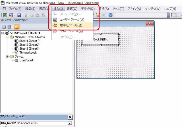
Task: Choose クラス モジュール(C) from the Insert menu
Action: 73,31
